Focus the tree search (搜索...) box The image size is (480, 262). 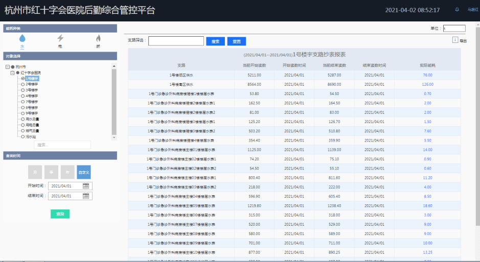pyautogui.click(x=62, y=145)
